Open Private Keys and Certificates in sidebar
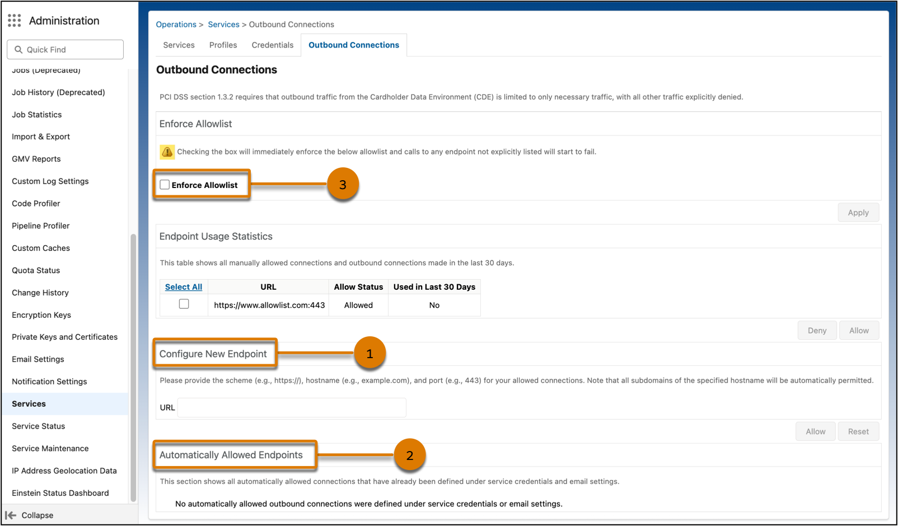 pyautogui.click(x=65, y=337)
